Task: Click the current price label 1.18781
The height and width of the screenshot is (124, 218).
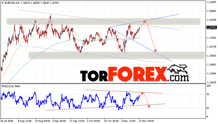Action: (x=212, y=27)
